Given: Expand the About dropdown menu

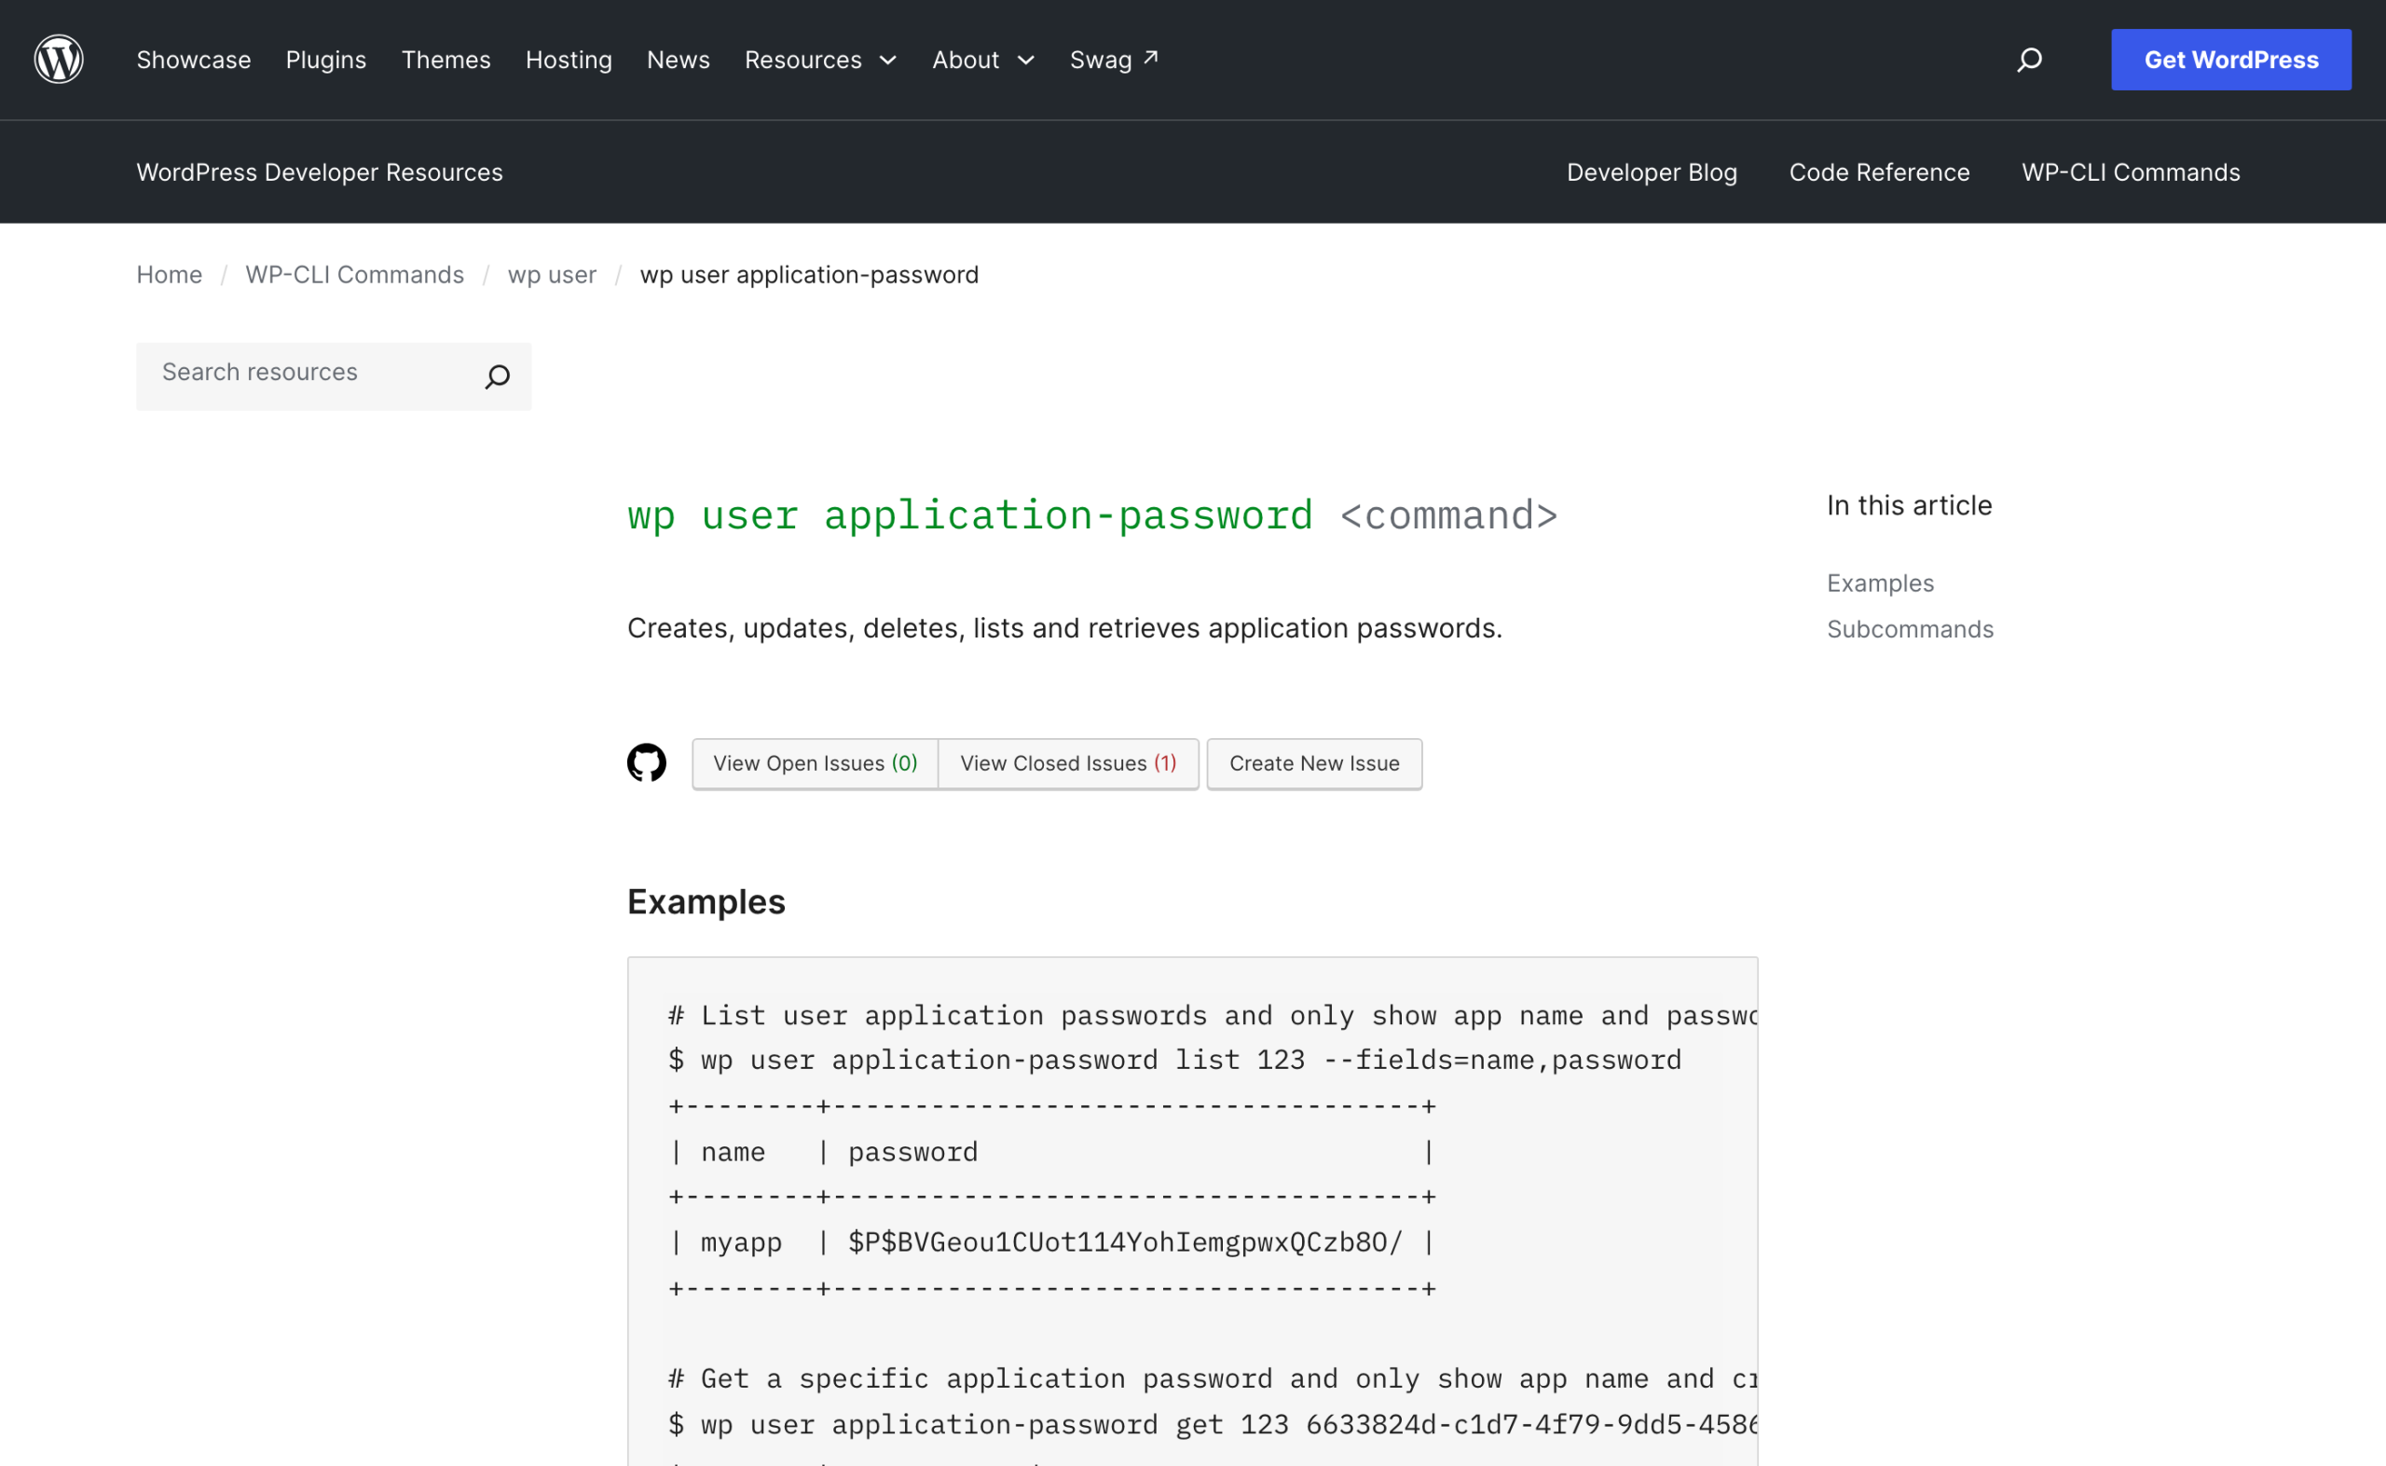Looking at the screenshot, I should pos(983,61).
